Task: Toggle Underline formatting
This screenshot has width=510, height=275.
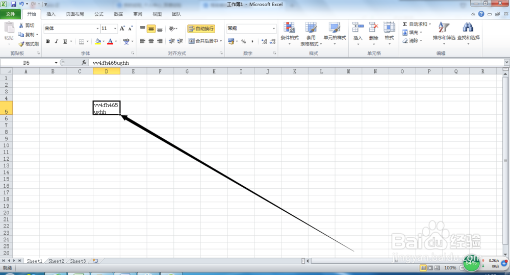Action: pyautogui.click(x=65, y=41)
